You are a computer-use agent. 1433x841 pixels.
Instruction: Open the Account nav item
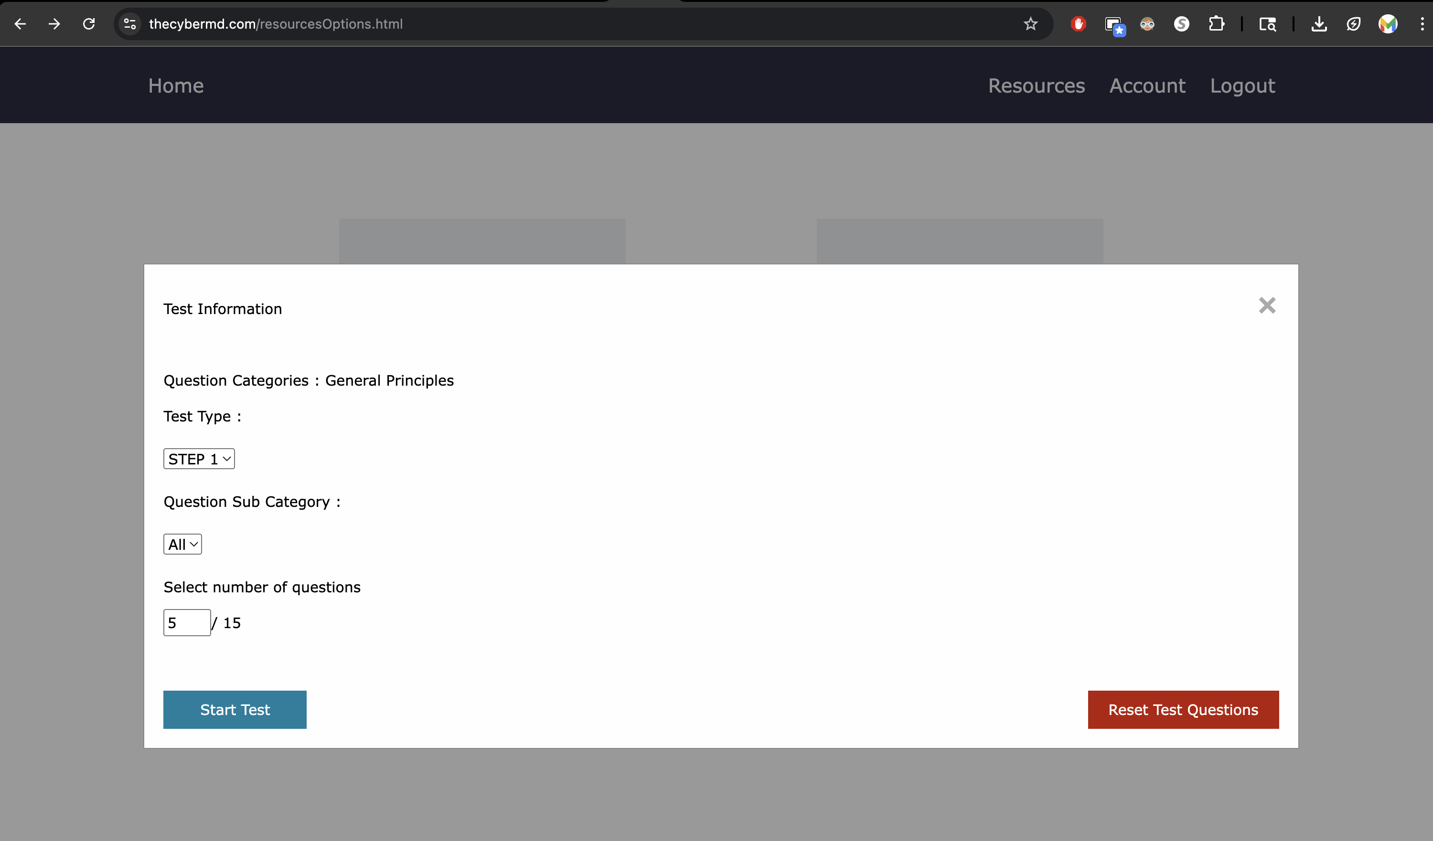point(1147,86)
